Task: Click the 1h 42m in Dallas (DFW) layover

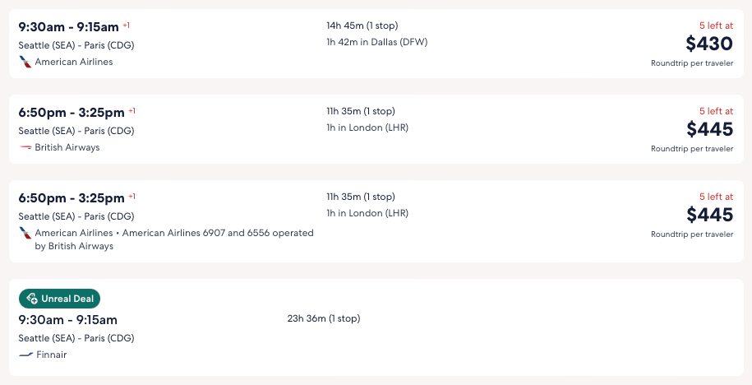Action: pyautogui.click(x=376, y=42)
